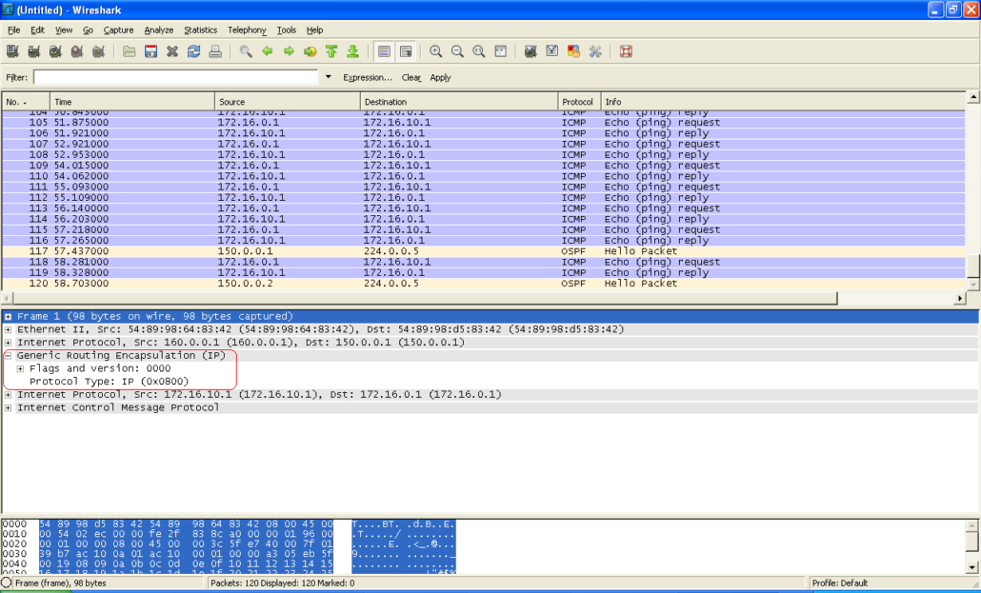Toggle auto-scroll during live capture
This screenshot has width=981, height=593.
click(x=406, y=50)
